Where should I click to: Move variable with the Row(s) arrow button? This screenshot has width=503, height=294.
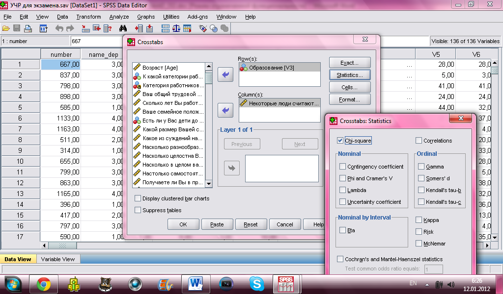(225, 75)
